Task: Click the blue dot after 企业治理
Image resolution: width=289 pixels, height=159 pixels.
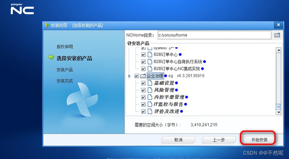Action: point(165,76)
